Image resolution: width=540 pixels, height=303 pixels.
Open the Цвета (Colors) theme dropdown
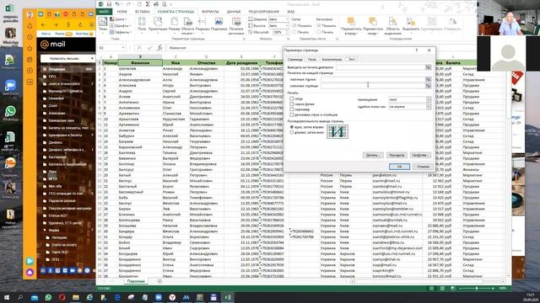[x=118, y=19]
